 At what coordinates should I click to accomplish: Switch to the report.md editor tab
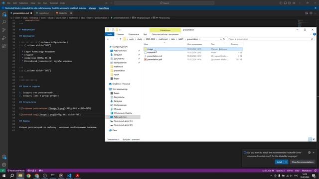[x=43, y=13]
